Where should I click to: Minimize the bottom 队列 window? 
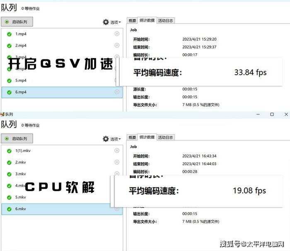click(258, 114)
